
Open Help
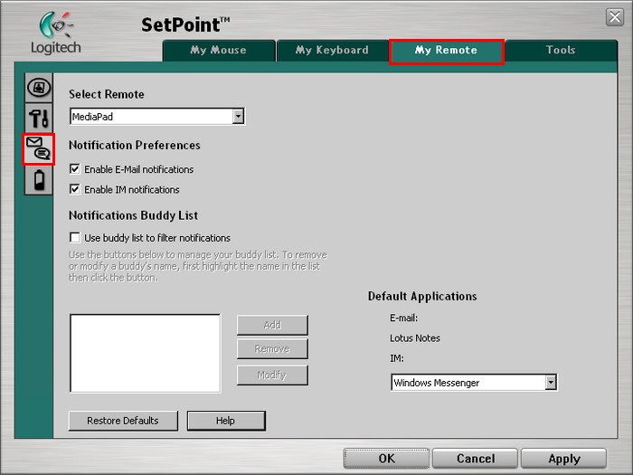click(x=226, y=421)
